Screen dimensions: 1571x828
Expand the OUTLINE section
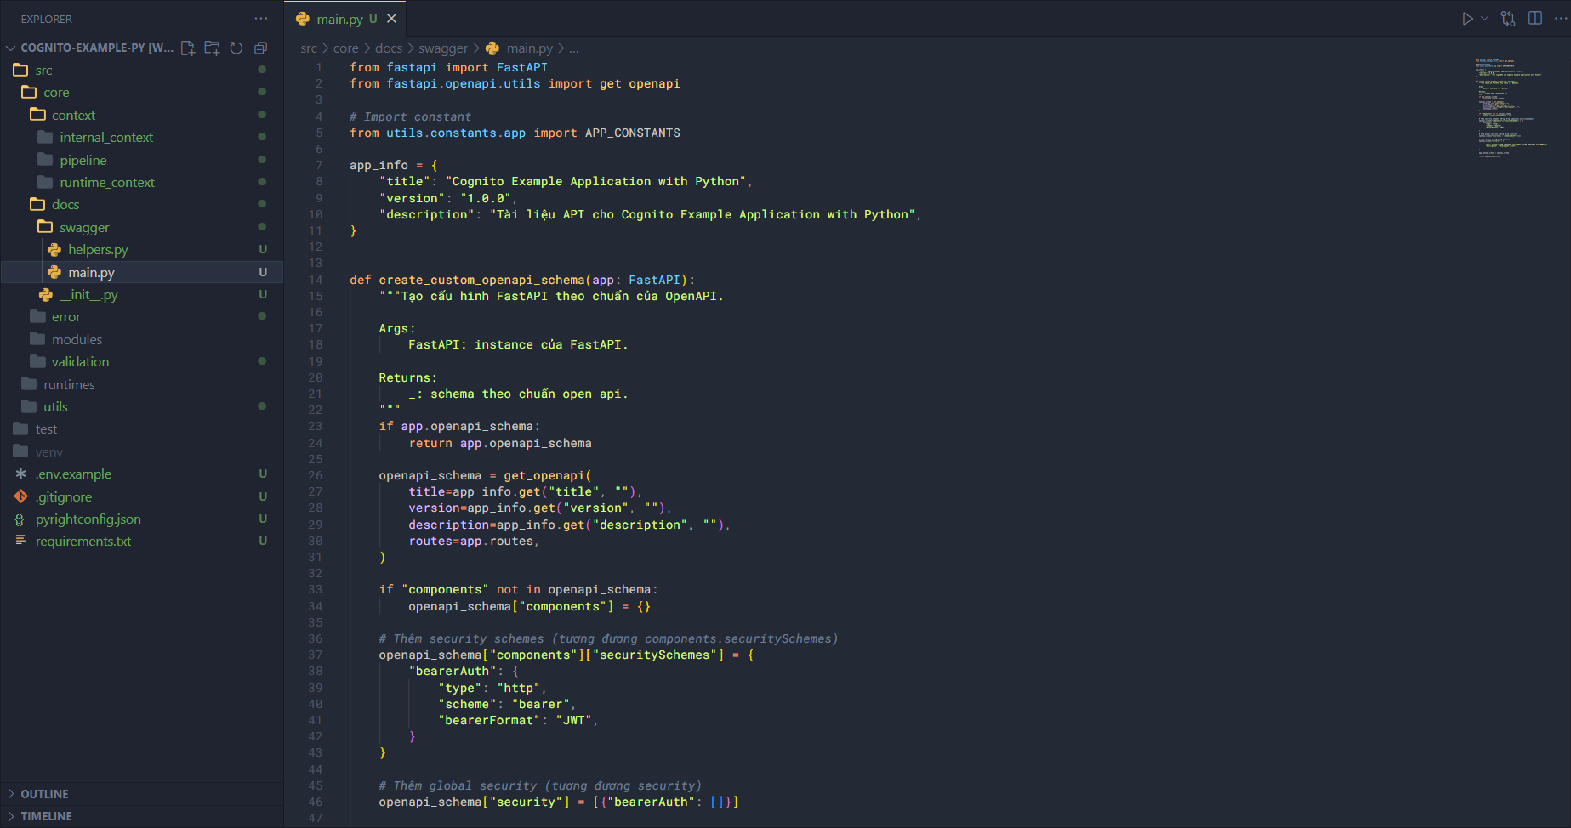(44, 794)
